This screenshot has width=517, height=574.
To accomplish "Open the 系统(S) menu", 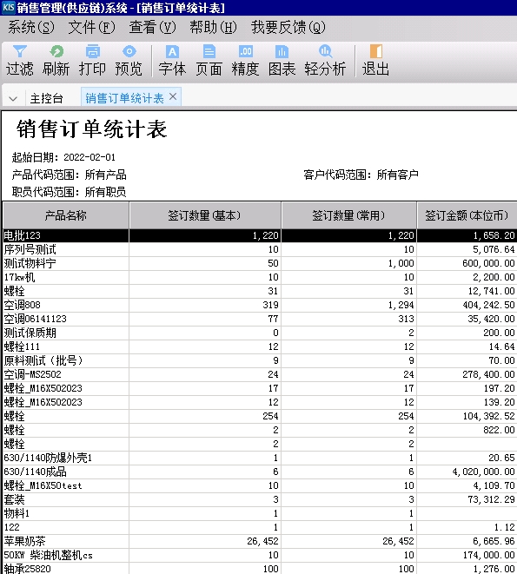I will point(31,27).
